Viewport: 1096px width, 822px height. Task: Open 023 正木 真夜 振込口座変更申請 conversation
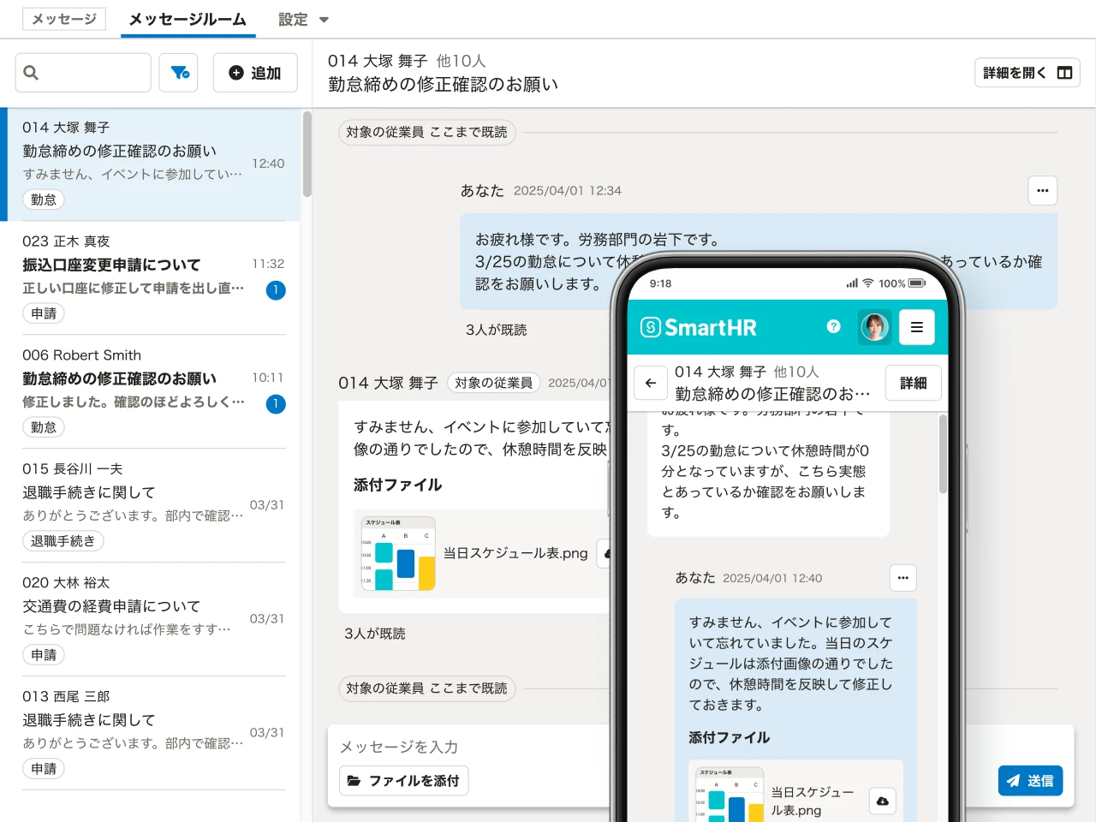pos(150,278)
